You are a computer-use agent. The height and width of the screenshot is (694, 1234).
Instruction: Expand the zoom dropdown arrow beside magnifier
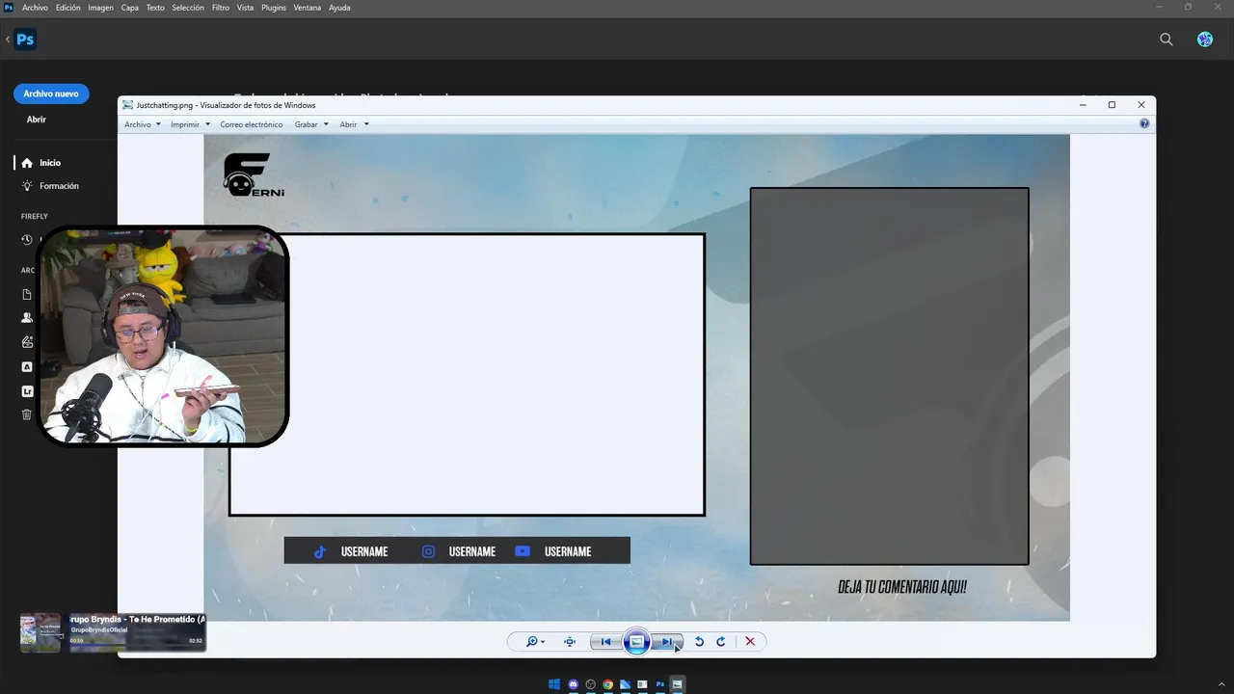(543, 642)
